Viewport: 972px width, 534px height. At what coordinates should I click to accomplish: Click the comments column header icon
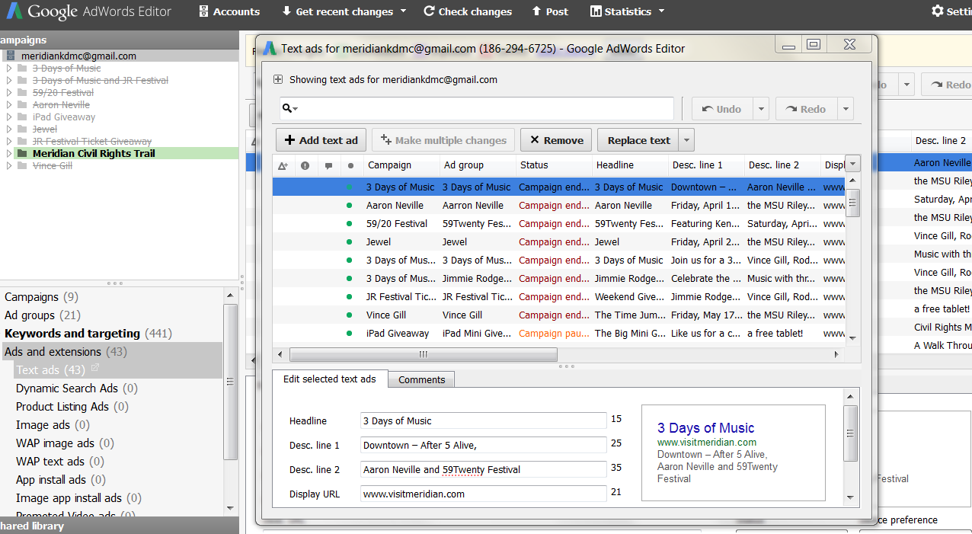pyautogui.click(x=328, y=165)
